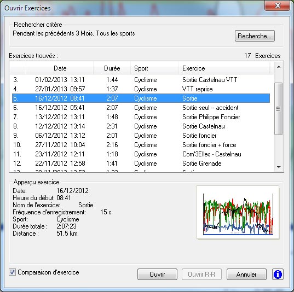
Task: Click date 06/12/2012 13:12
Action: pyautogui.click(x=60, y=136)
